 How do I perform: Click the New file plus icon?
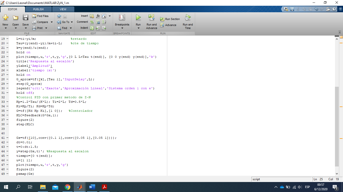(5, 17)
